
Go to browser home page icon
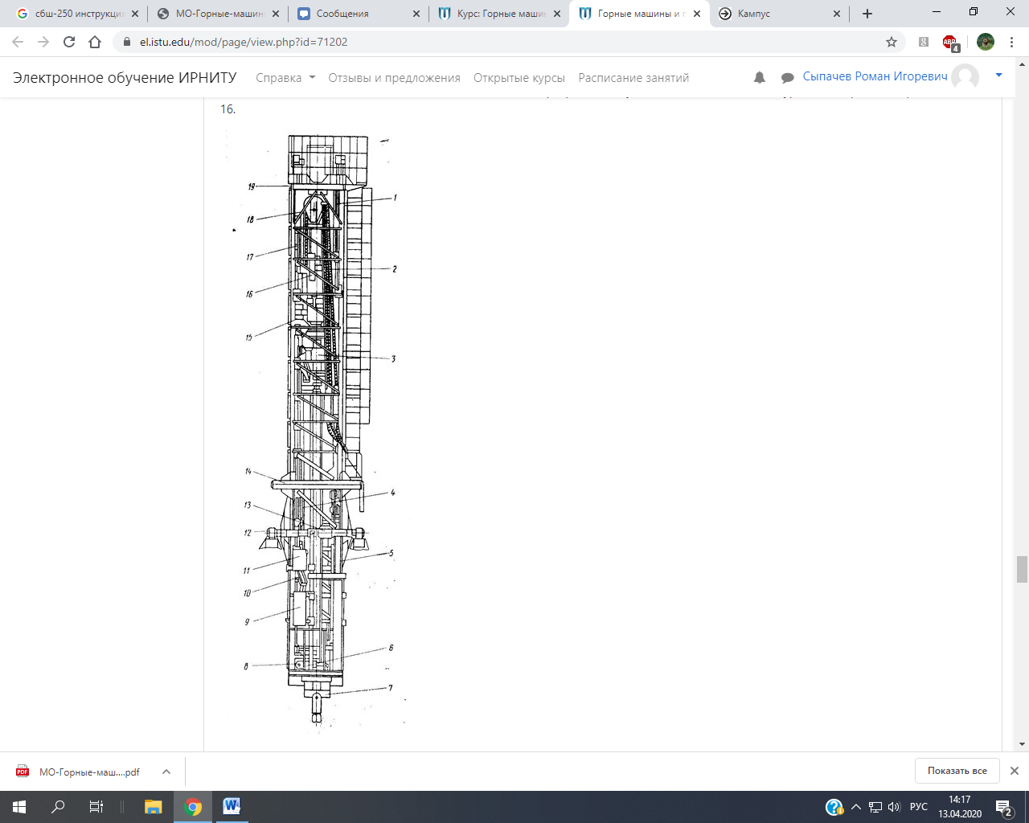coord(95,42)
